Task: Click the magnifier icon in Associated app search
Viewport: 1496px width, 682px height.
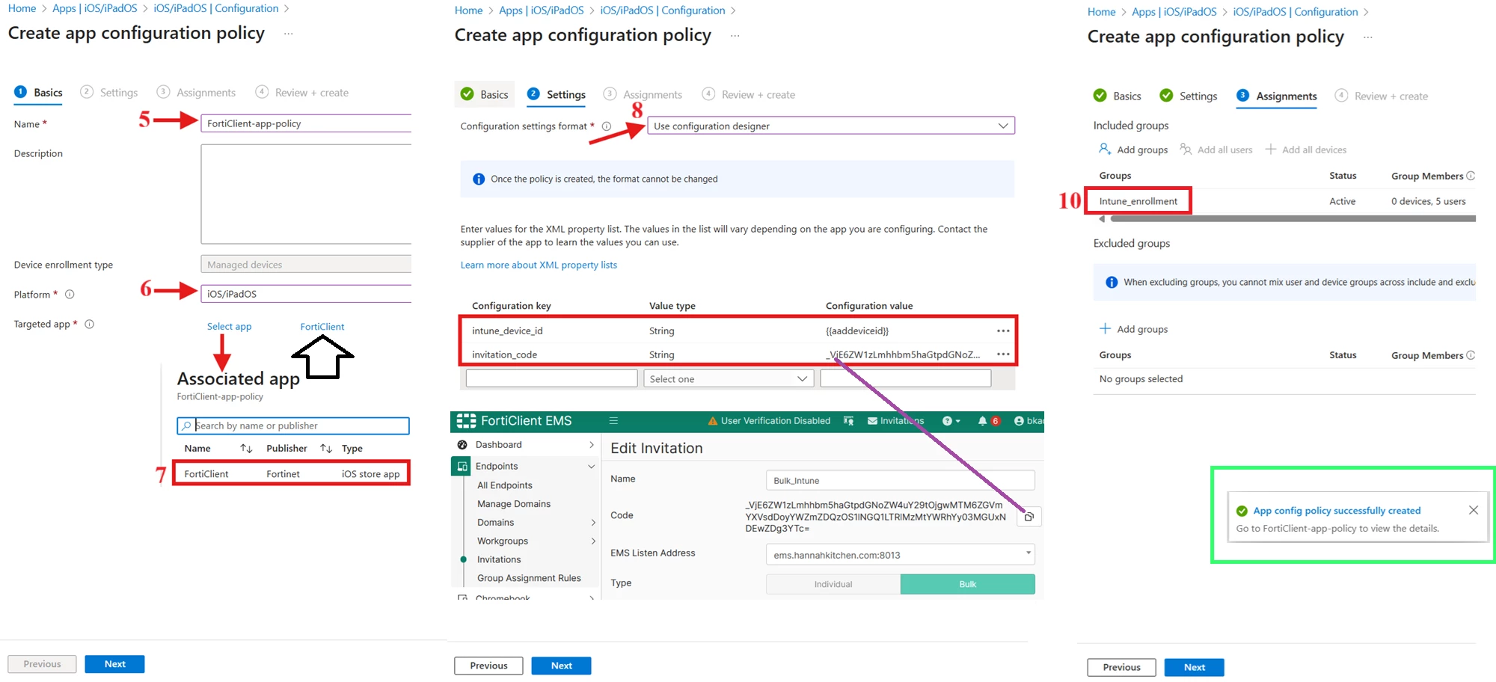Action: [186, 426]
